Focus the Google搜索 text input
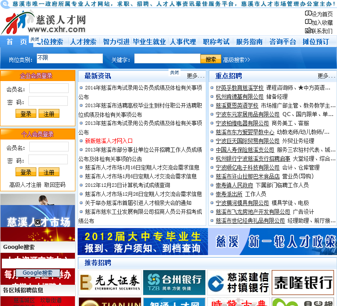337x306 pixels. 38,263
